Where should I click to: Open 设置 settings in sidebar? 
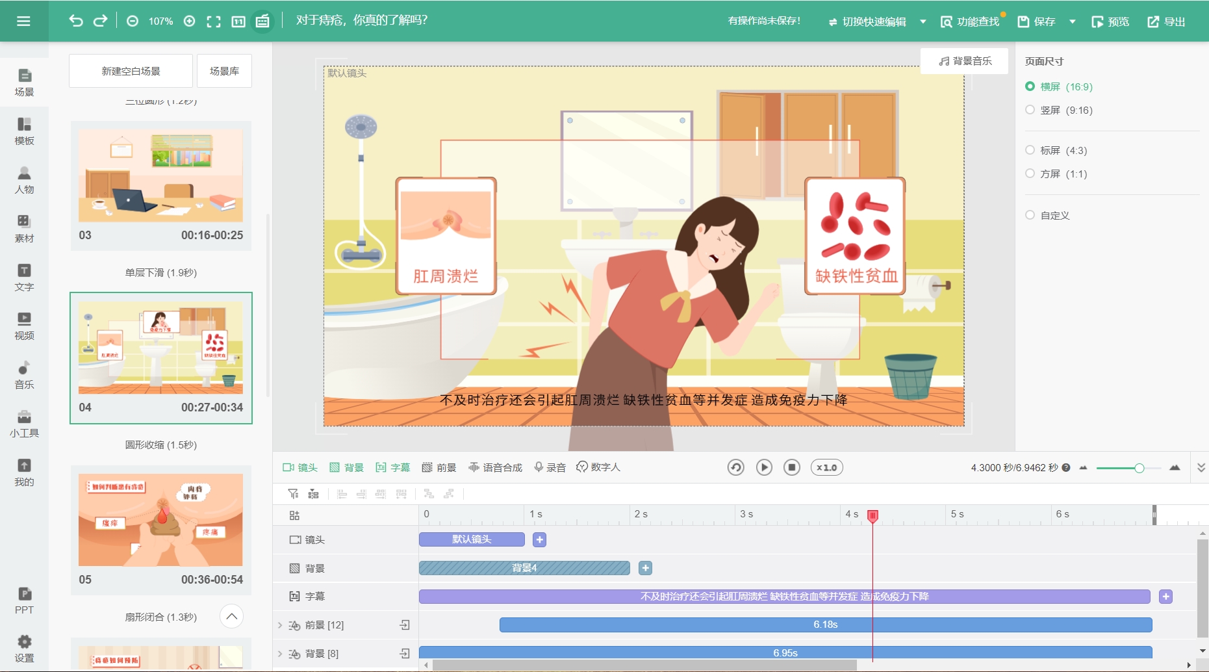point(24,649)
